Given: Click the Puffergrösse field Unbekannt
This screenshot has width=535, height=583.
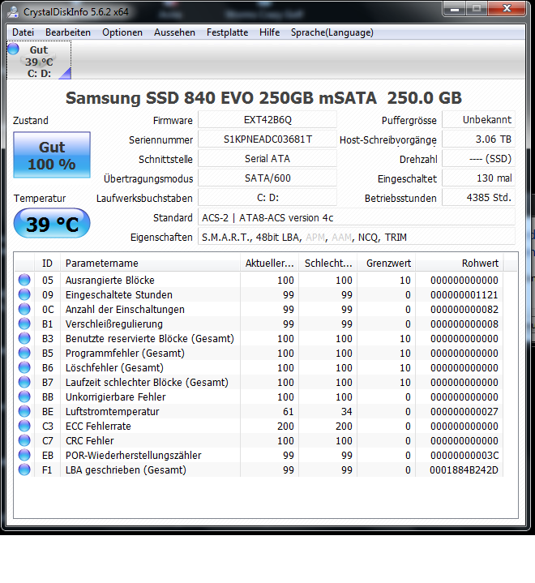Looking at the screenshot, I should point(478,120).
